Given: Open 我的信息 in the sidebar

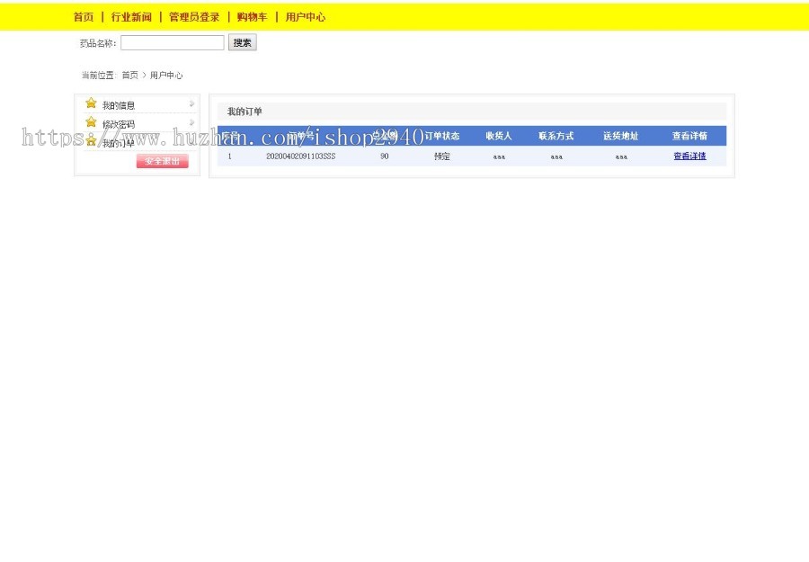Looking at the screenshot, I should (119, 105).
